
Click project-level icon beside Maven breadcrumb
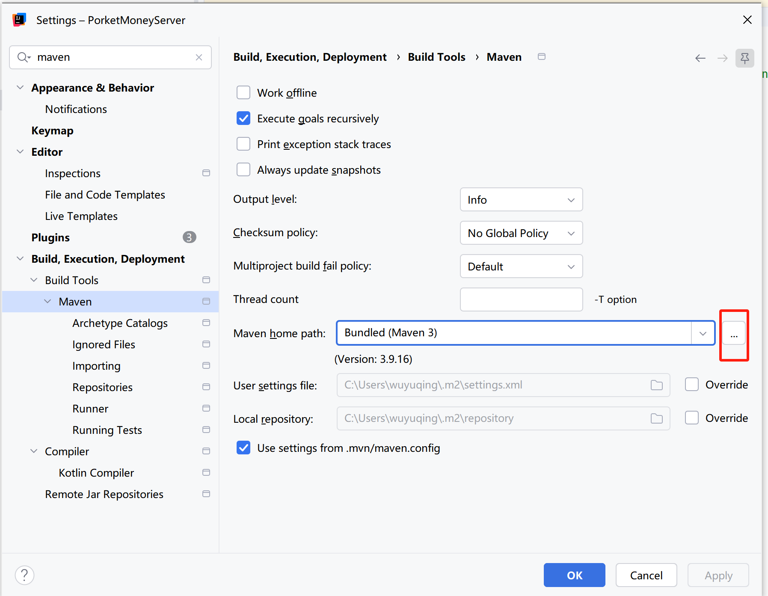point(542,57)
